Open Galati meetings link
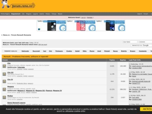Screen dimensions: 152x114 (x=77, y=51)
